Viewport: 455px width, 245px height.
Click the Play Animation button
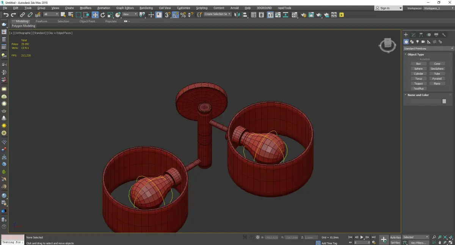click(x=362, y=237)
